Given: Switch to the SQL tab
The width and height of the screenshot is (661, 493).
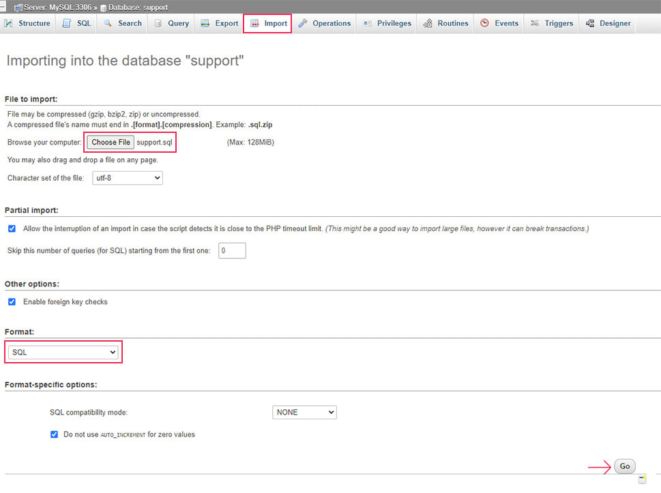Looking at the screenshot, I should (x=76, y=24).
